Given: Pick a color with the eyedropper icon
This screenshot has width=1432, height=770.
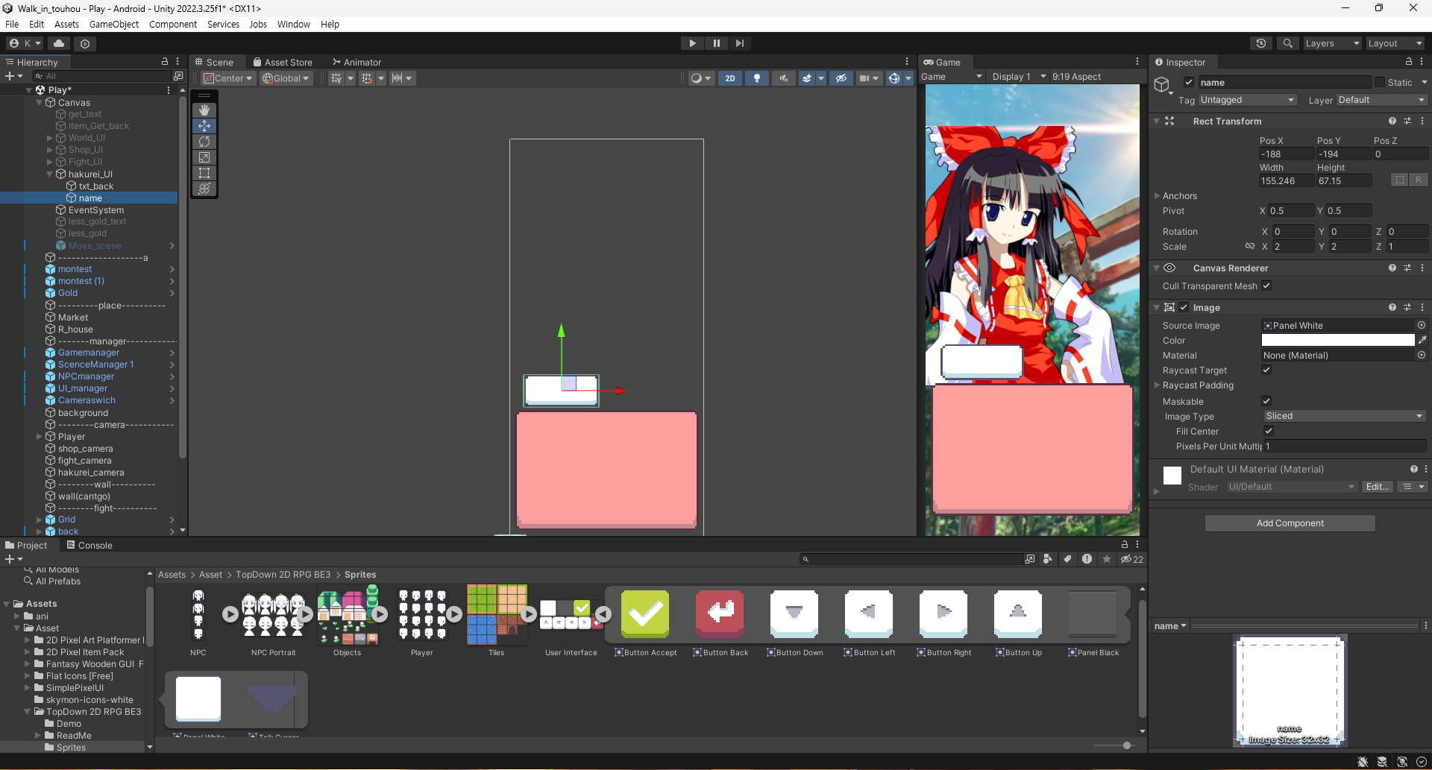Looking at the screenshot, I should click(x=1422, y=340).
